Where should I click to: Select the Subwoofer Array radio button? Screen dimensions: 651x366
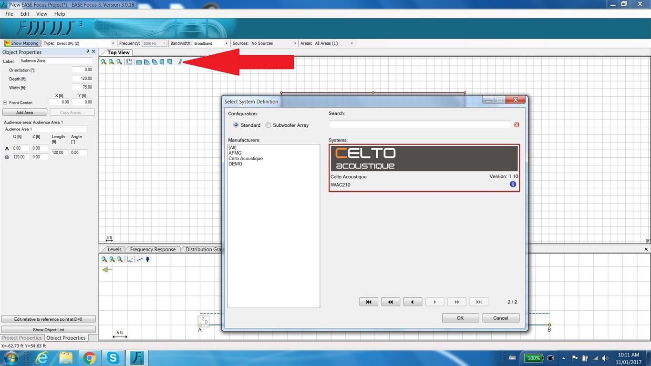click(x=268, y=125)
